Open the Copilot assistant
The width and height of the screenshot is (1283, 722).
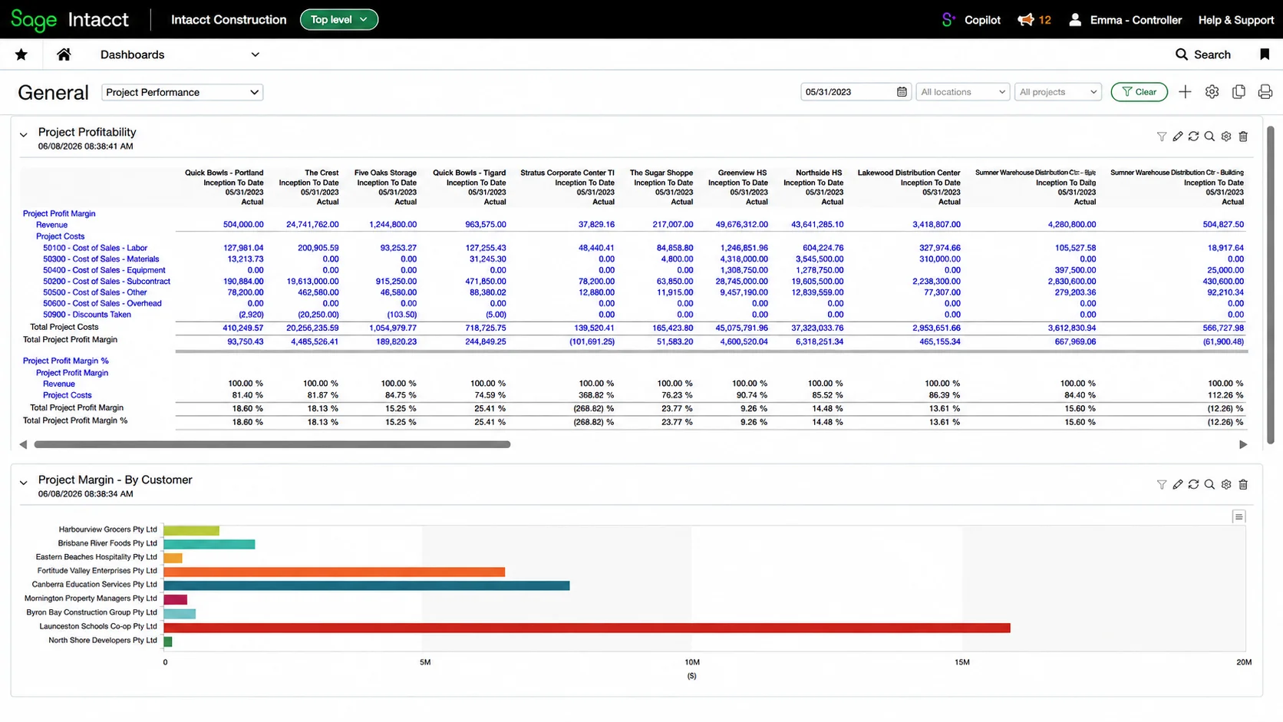(971, 20)
